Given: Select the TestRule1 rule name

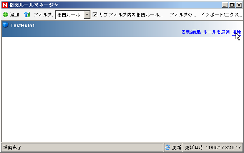Looking at the screenshot, I should coord(23,25).
